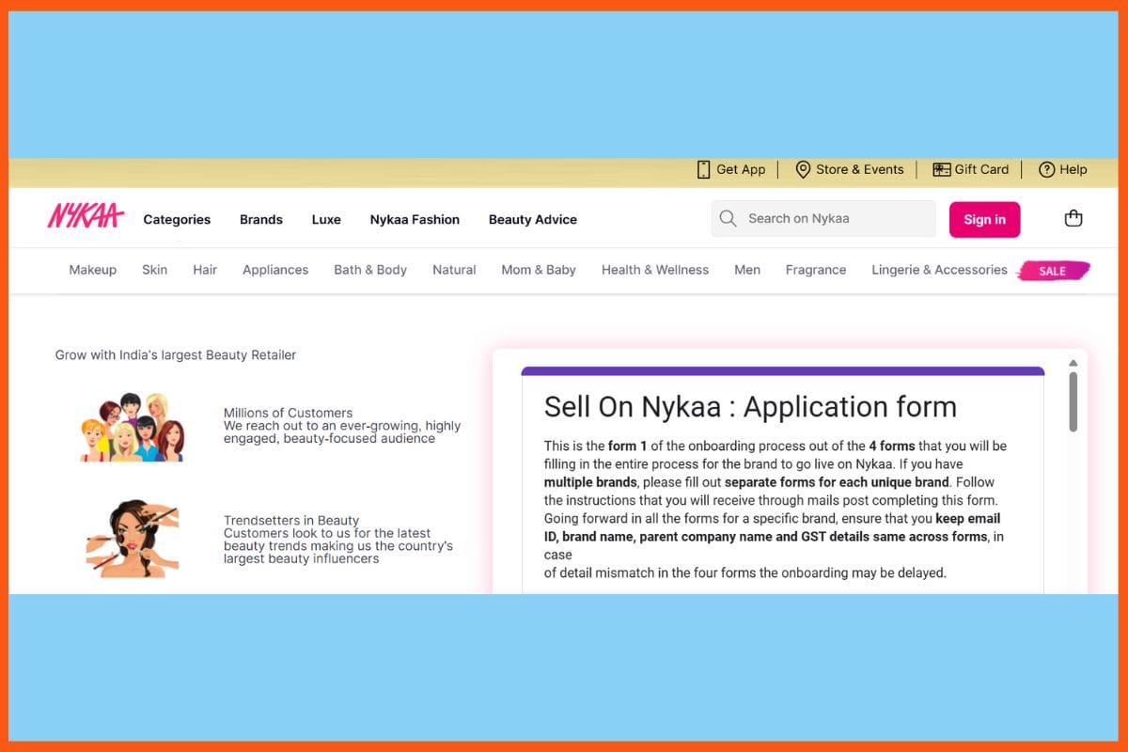Open Get App link
The image size is (1128, 752).
741,169
